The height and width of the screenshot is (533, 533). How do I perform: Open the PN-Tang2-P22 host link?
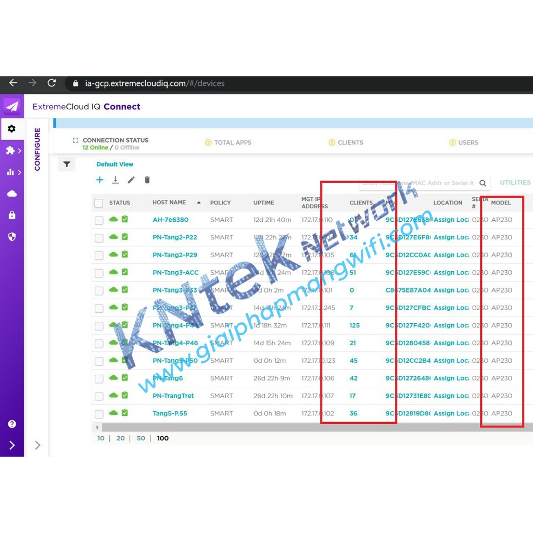174,237
